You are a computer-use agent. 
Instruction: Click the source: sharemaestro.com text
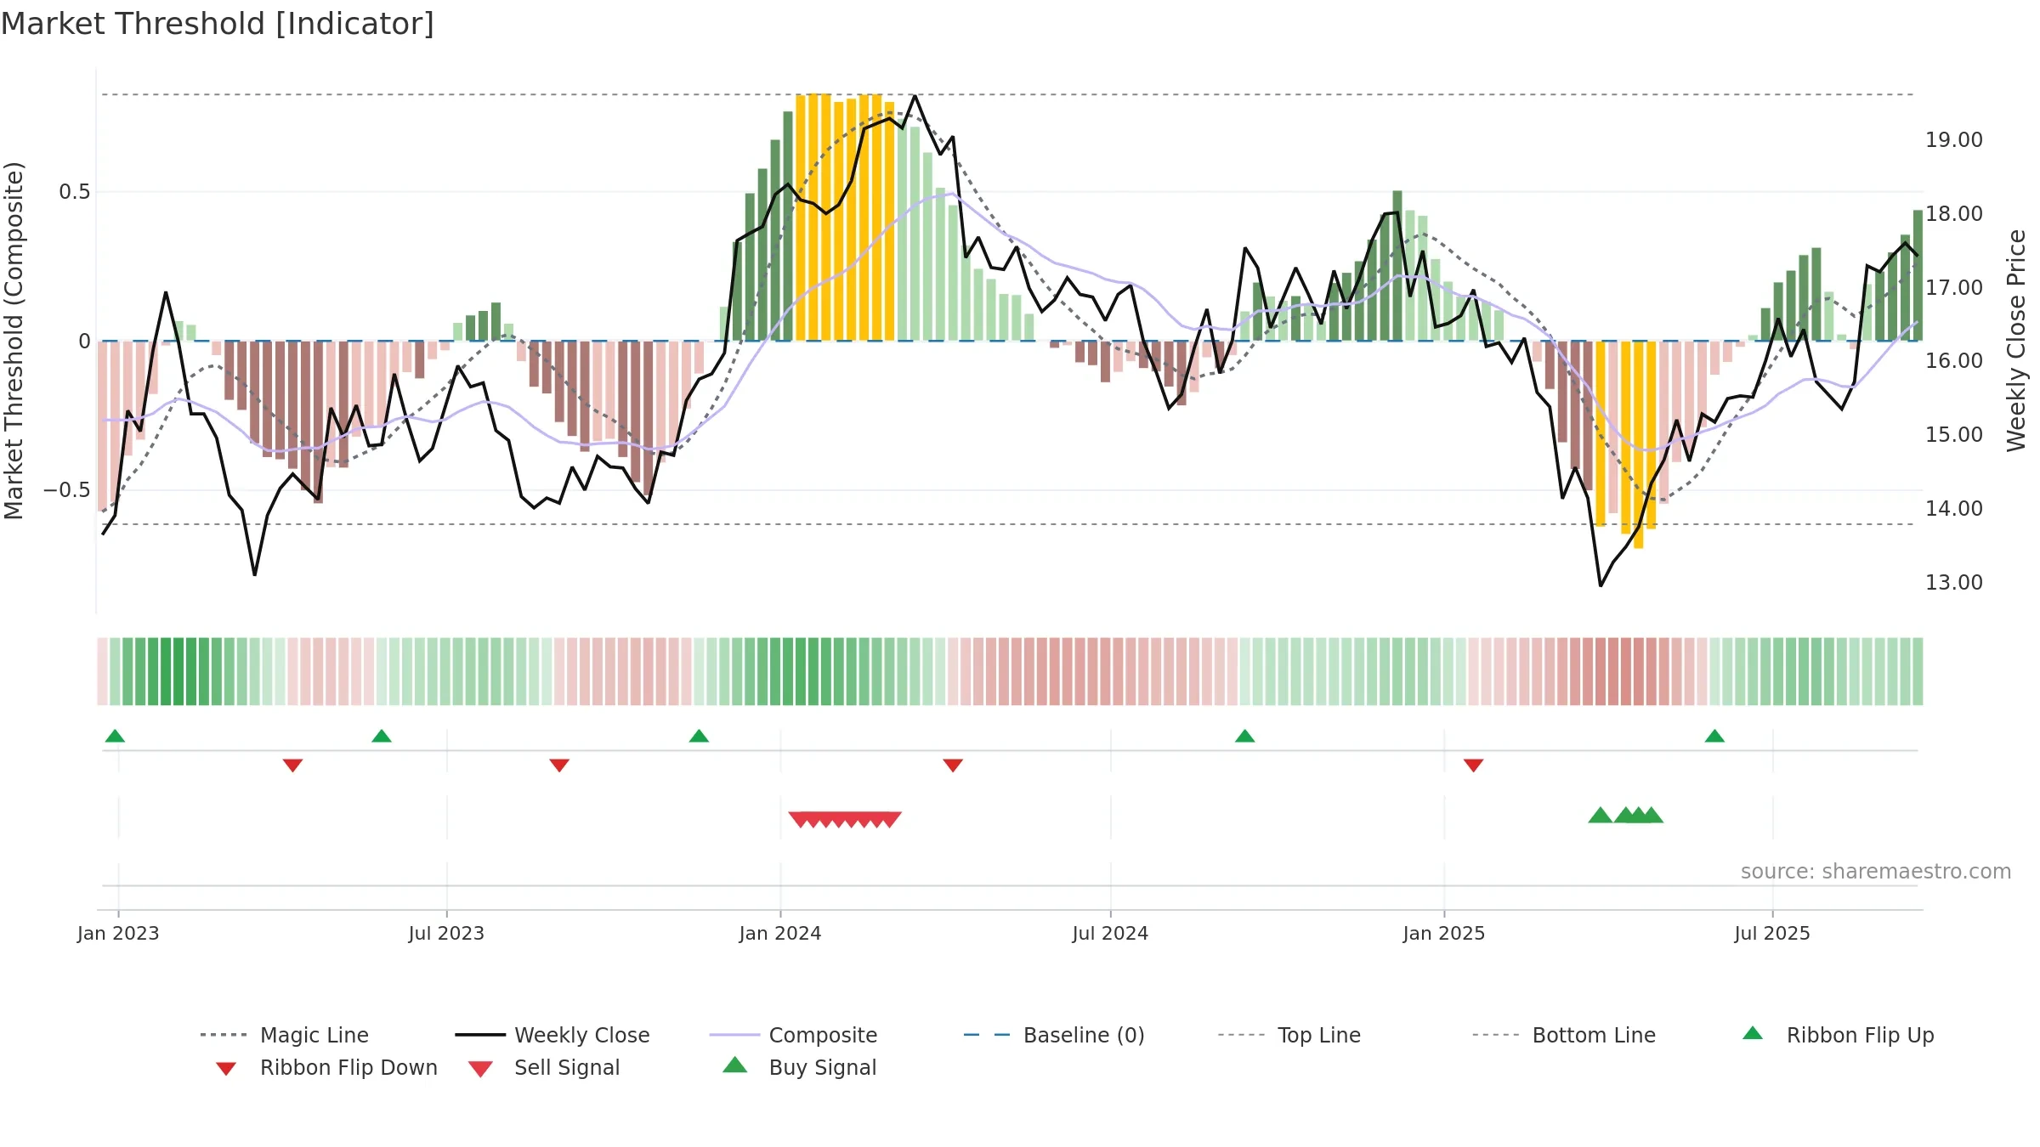(1876, 872)
